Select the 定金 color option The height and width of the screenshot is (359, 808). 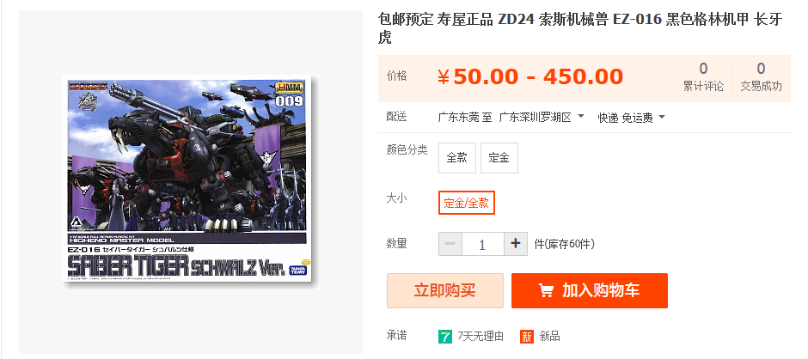pyautogui.click(x=499, y=158)
